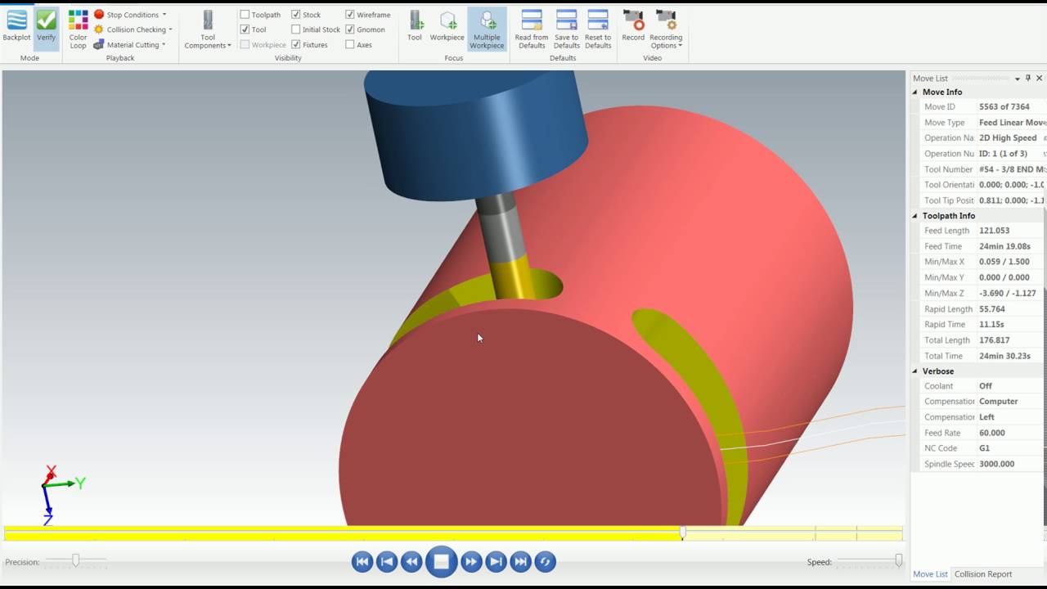Step back to previous operation
The width and height of the screenshot is (1047, 589).
[x=387, y=561]
